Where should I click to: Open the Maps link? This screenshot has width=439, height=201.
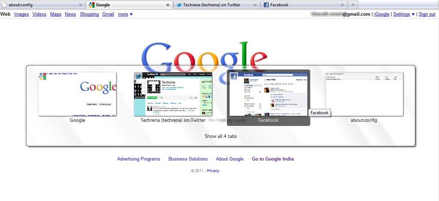pyautogui.click(x=56, y=14)
